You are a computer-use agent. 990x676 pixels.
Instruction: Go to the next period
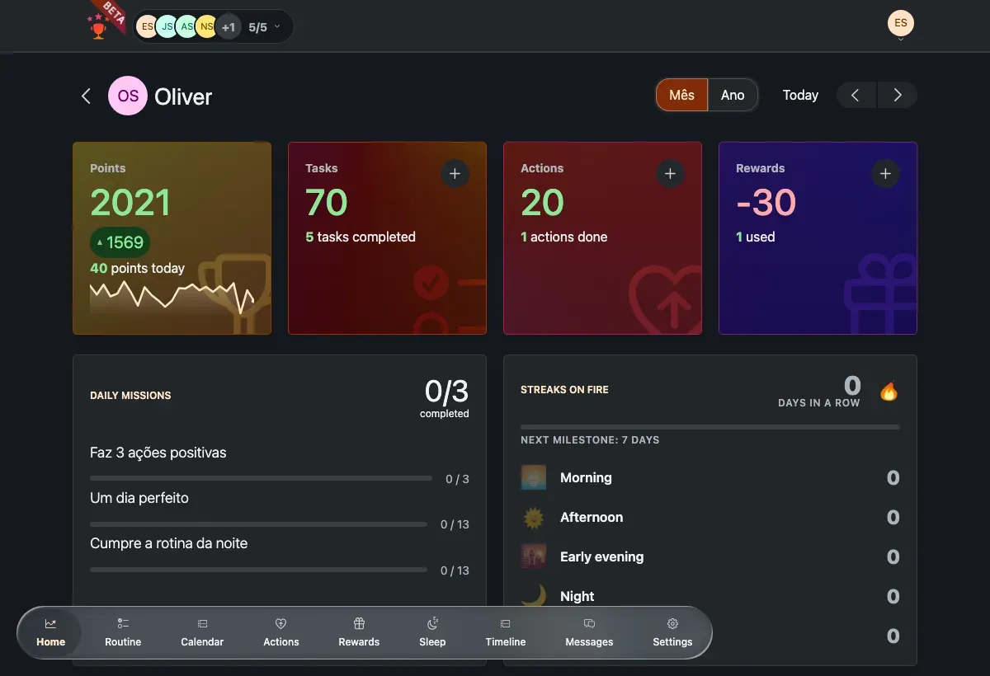[x=898, y=96]
